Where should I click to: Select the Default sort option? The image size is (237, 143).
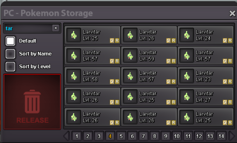[10, 41]
